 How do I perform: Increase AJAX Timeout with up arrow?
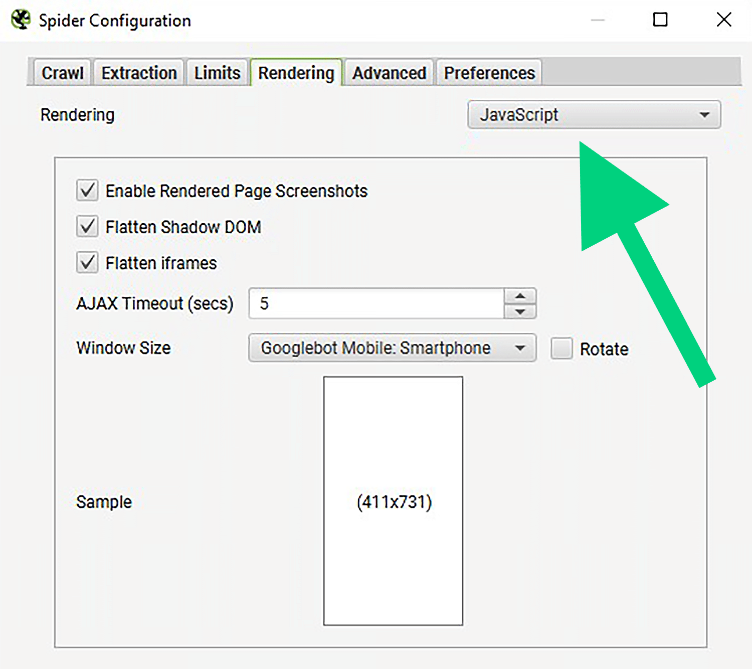click(x=520, y=296)
